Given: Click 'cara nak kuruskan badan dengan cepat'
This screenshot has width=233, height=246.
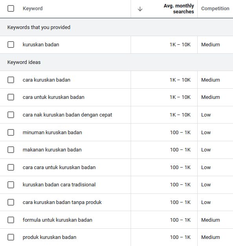Looking at the screenshot, I should tap(67, 115).
